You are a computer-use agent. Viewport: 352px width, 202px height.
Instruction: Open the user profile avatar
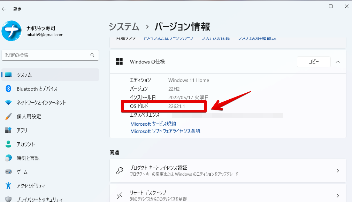click(12, 31)
